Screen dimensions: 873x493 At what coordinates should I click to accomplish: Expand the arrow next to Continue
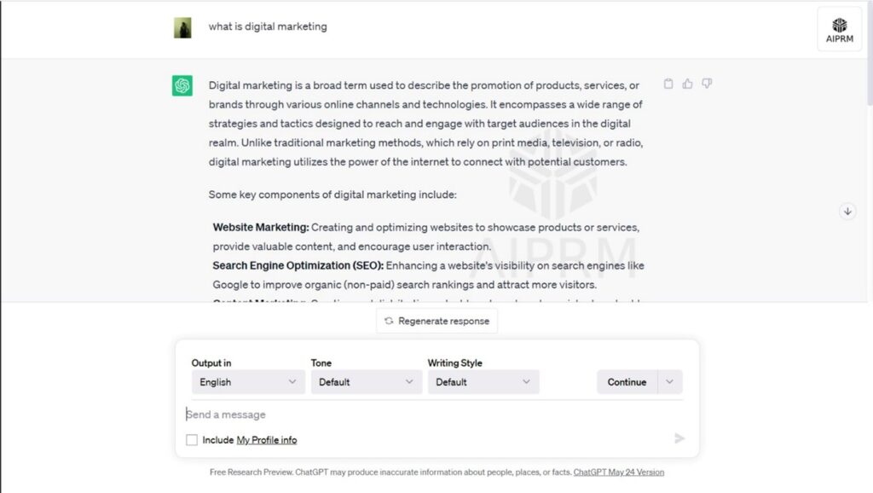coord(670,382)
